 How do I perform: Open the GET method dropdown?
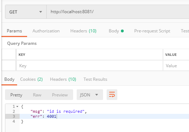tap(26, 12)
